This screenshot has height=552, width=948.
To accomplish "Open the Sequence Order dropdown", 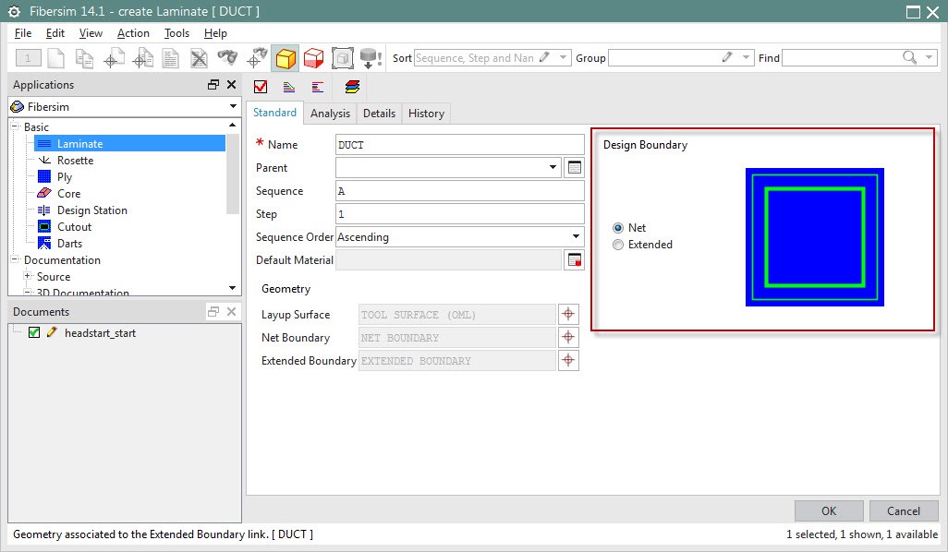I will [x=577, y=236].
